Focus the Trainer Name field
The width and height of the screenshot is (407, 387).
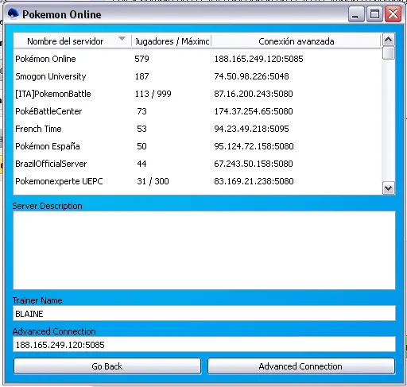[x=204, y=313]
